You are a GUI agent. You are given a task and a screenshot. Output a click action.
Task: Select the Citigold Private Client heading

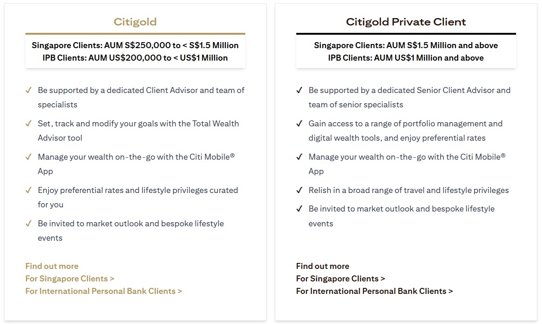(x=406, y=21)
